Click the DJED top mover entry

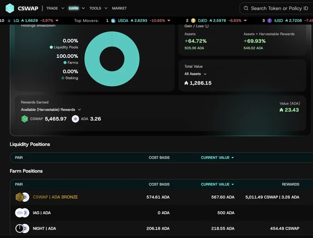216,21
